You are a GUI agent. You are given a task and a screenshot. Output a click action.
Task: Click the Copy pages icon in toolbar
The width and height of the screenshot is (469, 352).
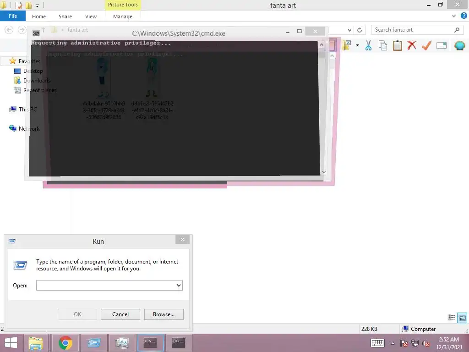(x=382, y=45)
